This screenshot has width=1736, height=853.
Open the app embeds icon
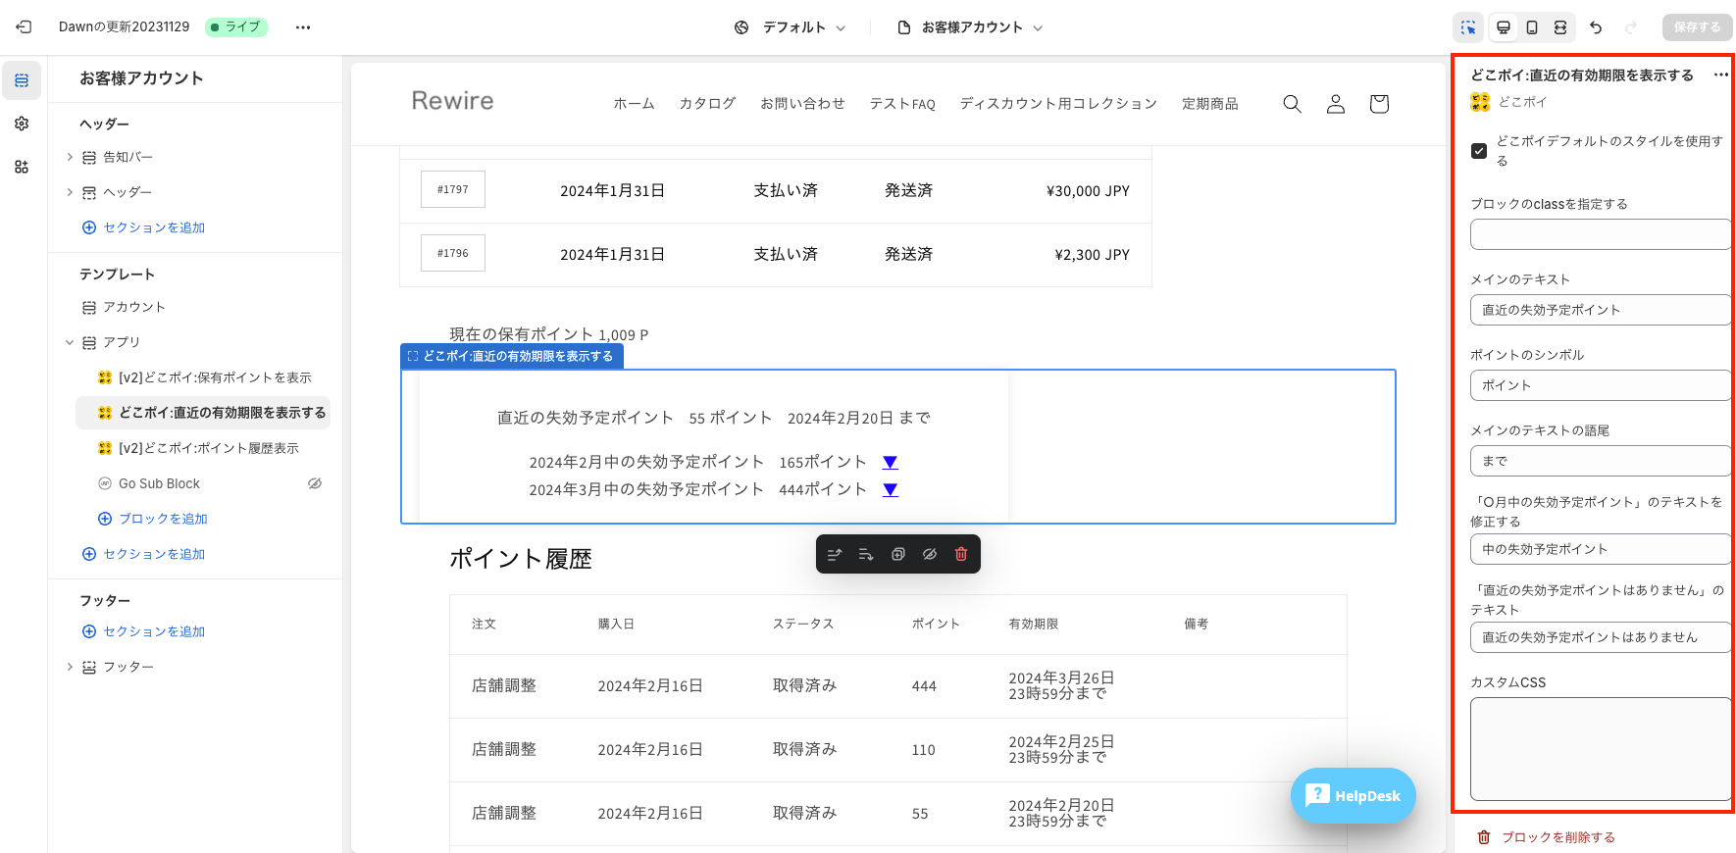point(22,167)
